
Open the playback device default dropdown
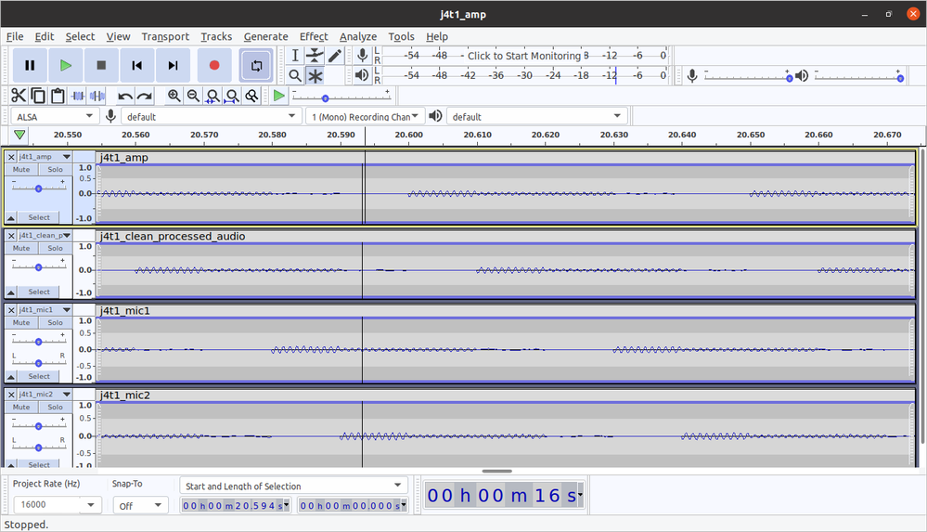pos(536,116)
